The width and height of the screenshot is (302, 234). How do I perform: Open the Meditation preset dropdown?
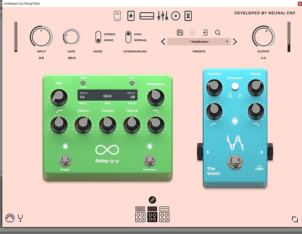[x=199, y=42]
